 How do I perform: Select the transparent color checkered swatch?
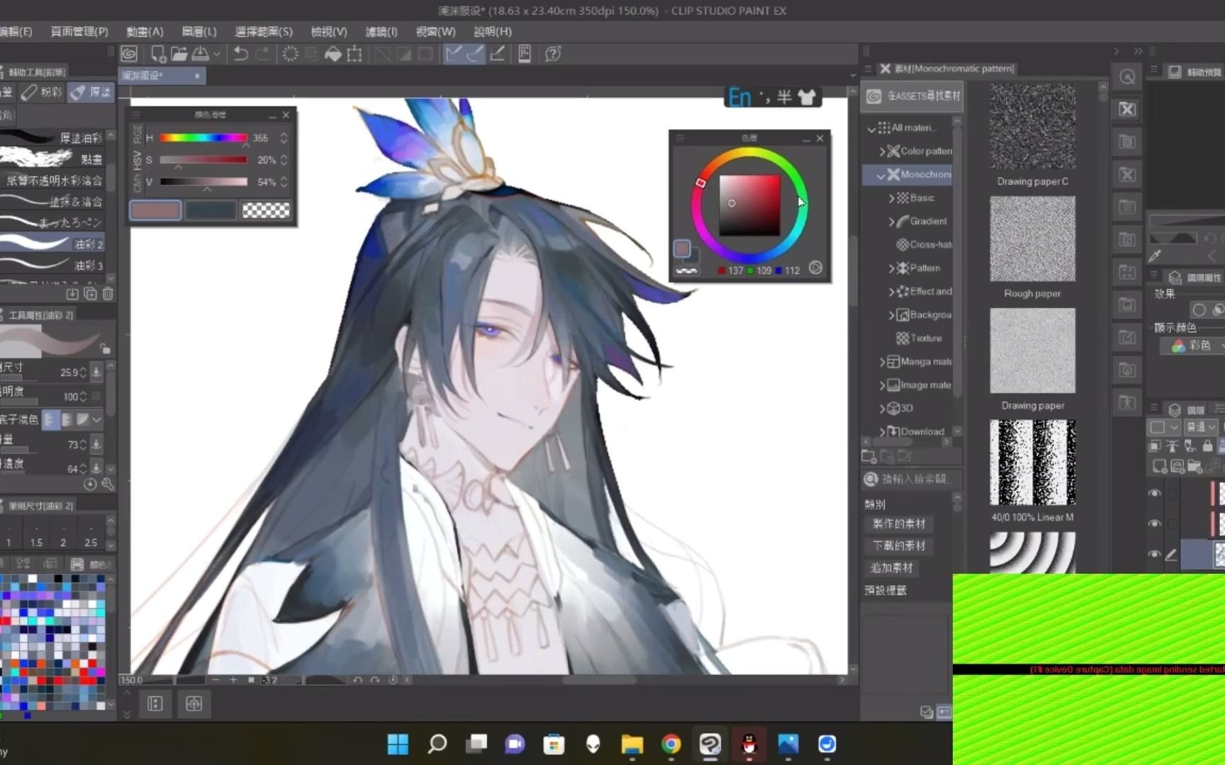tap(266, 210)
